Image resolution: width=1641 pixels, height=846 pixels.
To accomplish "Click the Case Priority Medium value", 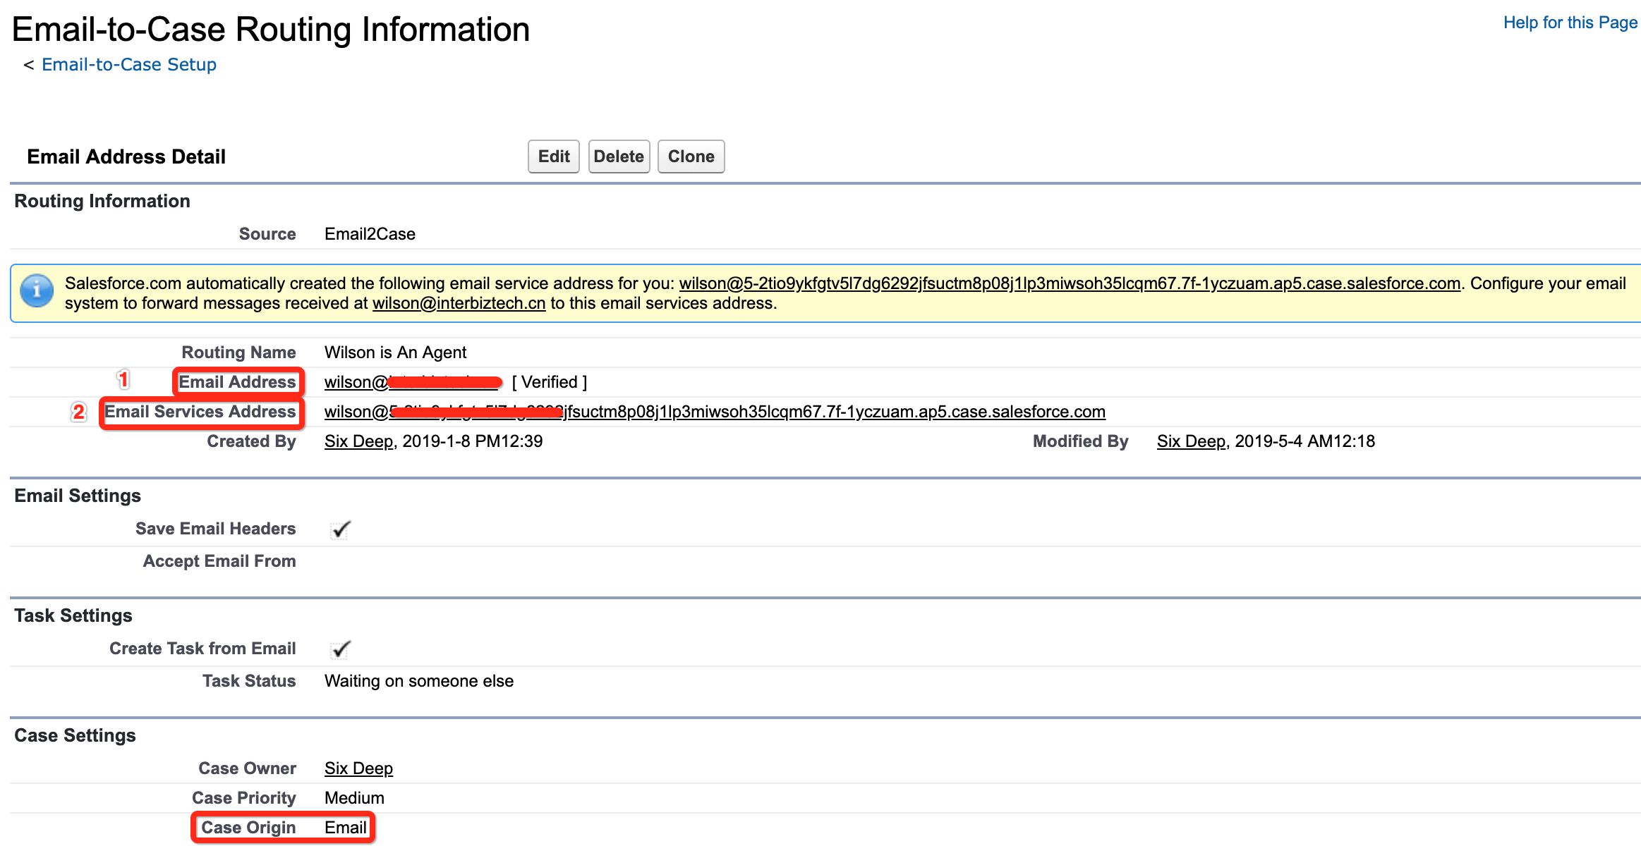I will [x=353, y=797].
